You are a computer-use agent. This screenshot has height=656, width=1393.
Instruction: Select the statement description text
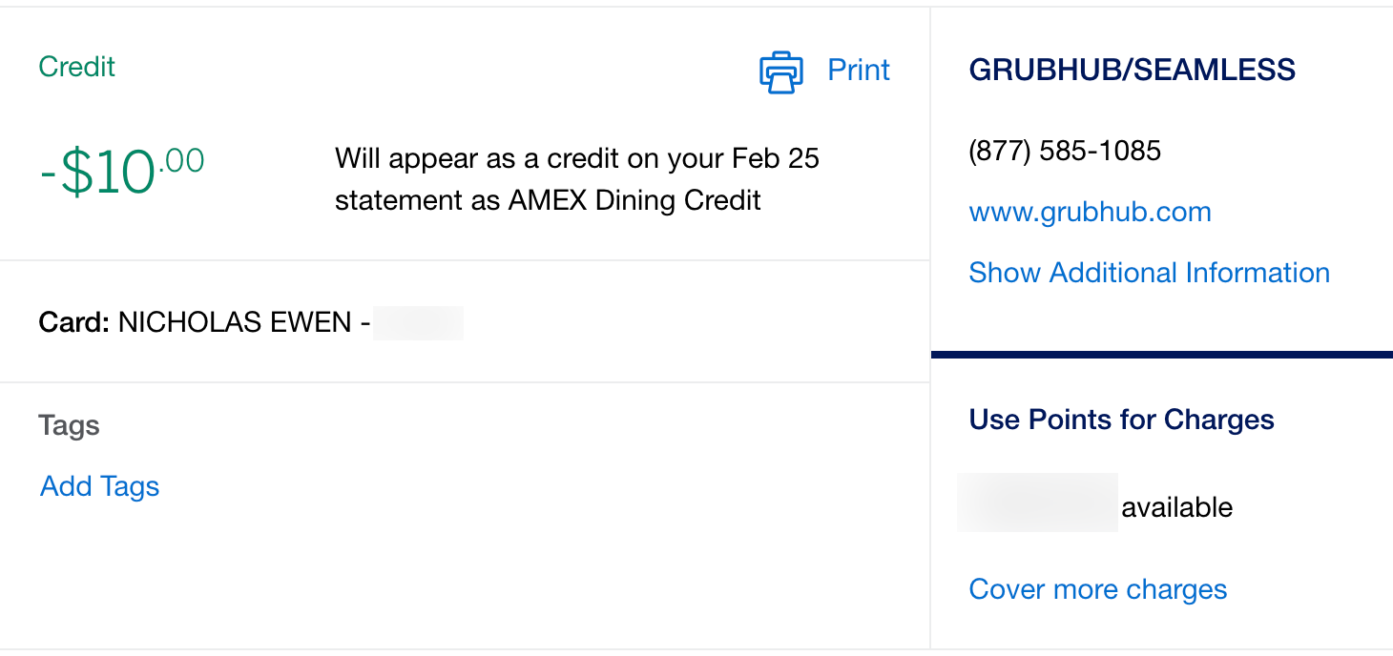576,178
